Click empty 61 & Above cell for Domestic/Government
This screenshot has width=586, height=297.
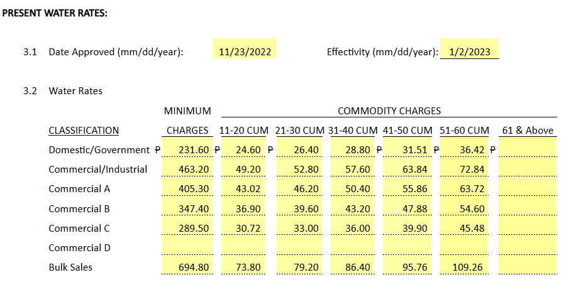coord(528,147)
